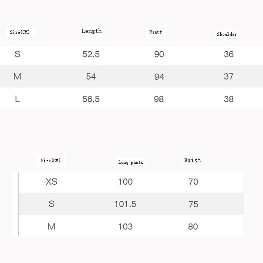Select the Waist column header
The height and width of the screenshot is (263, 263).
(x=192, y=160)
